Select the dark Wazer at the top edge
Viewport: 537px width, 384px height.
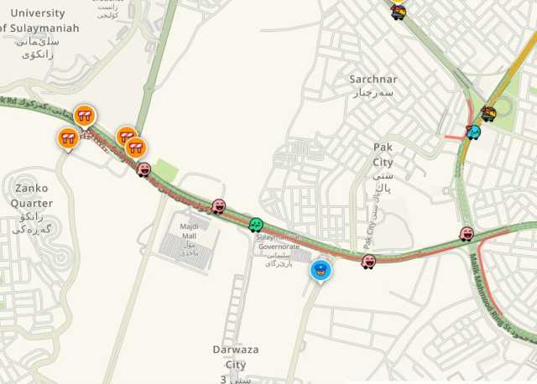point(399,13)
